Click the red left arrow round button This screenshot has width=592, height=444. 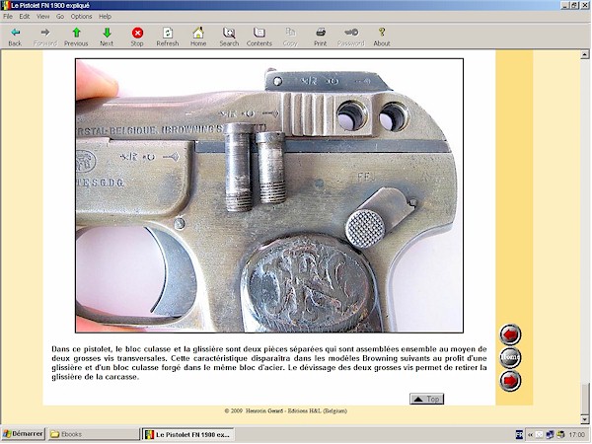pos(510,334)
